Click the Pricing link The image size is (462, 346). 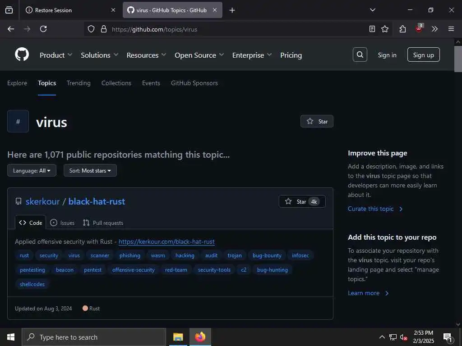click(291, 55)
